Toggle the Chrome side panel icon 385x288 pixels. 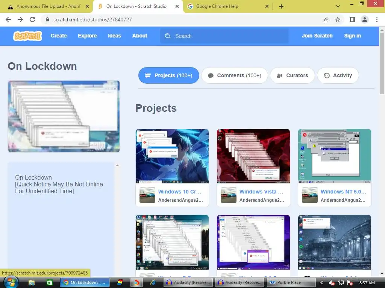(353, 19)
